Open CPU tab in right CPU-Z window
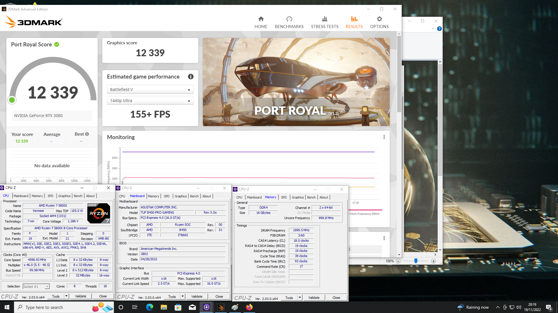Viewport: 558px width, 313px height. pyautogui.click(x=239, y=197)
